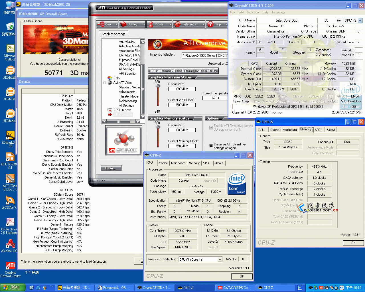The height and width of the screenshot is (292, 365).
Task: Click the Graphics Processor clock slider handle
Action: pyautogui.click(x=158, y=86)
